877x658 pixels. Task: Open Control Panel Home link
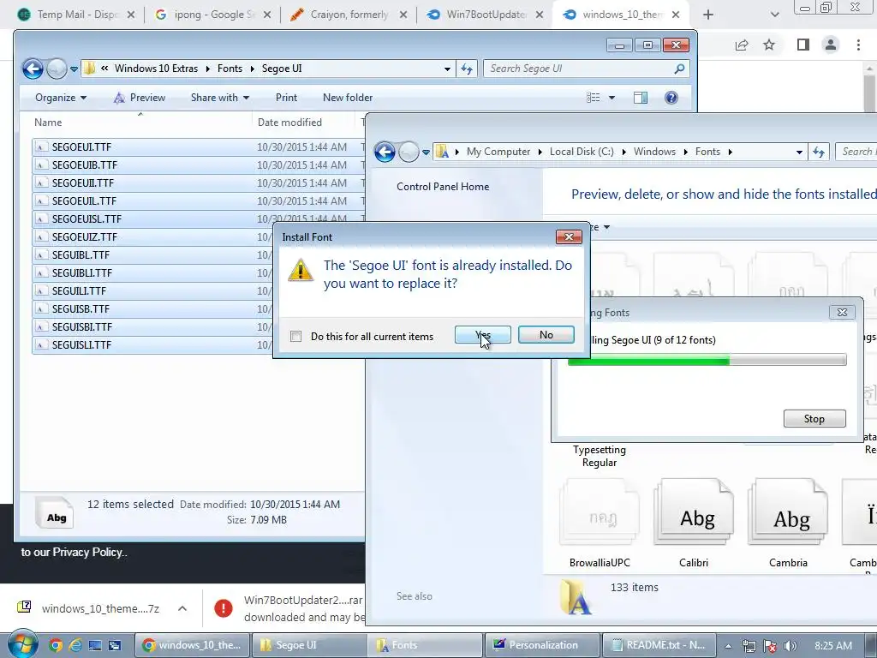[443, 186]
